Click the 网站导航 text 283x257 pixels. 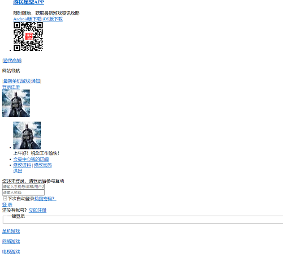click(x=11, y=71)
